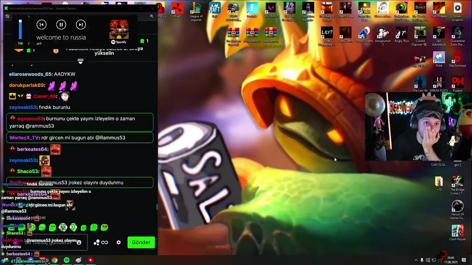Click the Gönder send button

click(141, 242)
